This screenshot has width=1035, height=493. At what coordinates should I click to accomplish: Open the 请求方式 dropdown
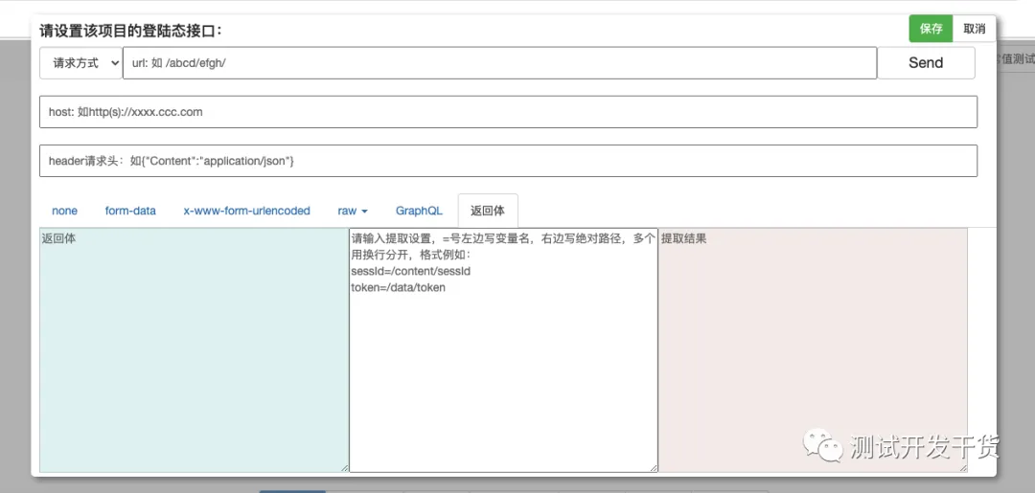(x=80, y=62)
